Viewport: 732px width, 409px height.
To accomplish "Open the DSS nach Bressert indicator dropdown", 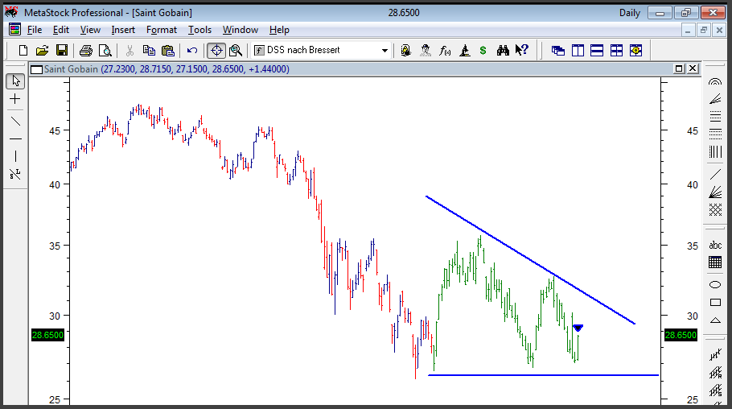I will [321, 50].
